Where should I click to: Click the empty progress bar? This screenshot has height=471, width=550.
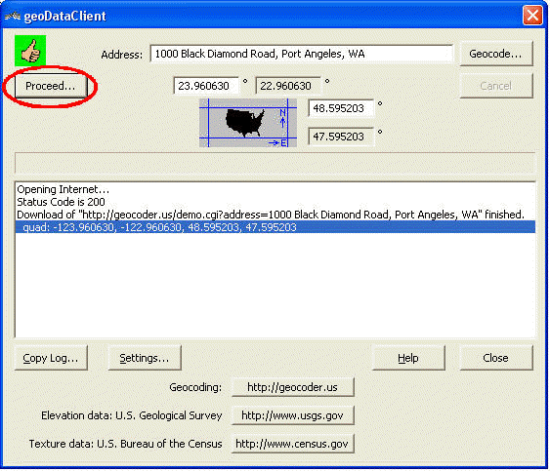275,163
